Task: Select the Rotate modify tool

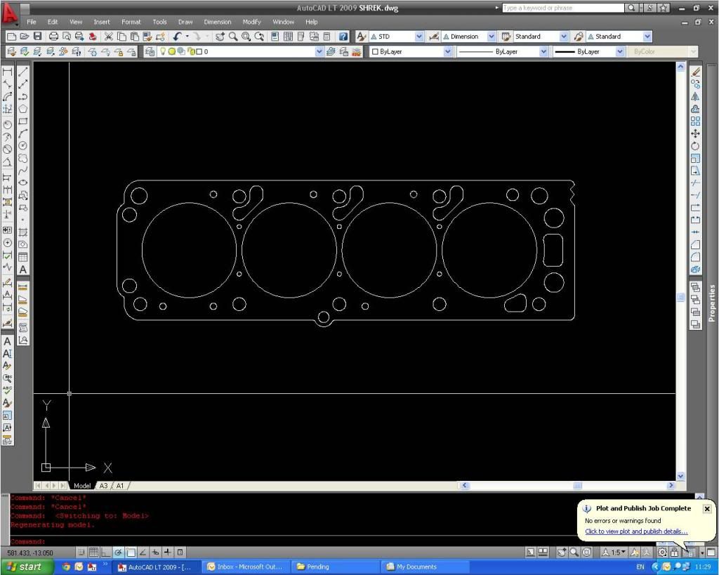Action: coord(696,146)
